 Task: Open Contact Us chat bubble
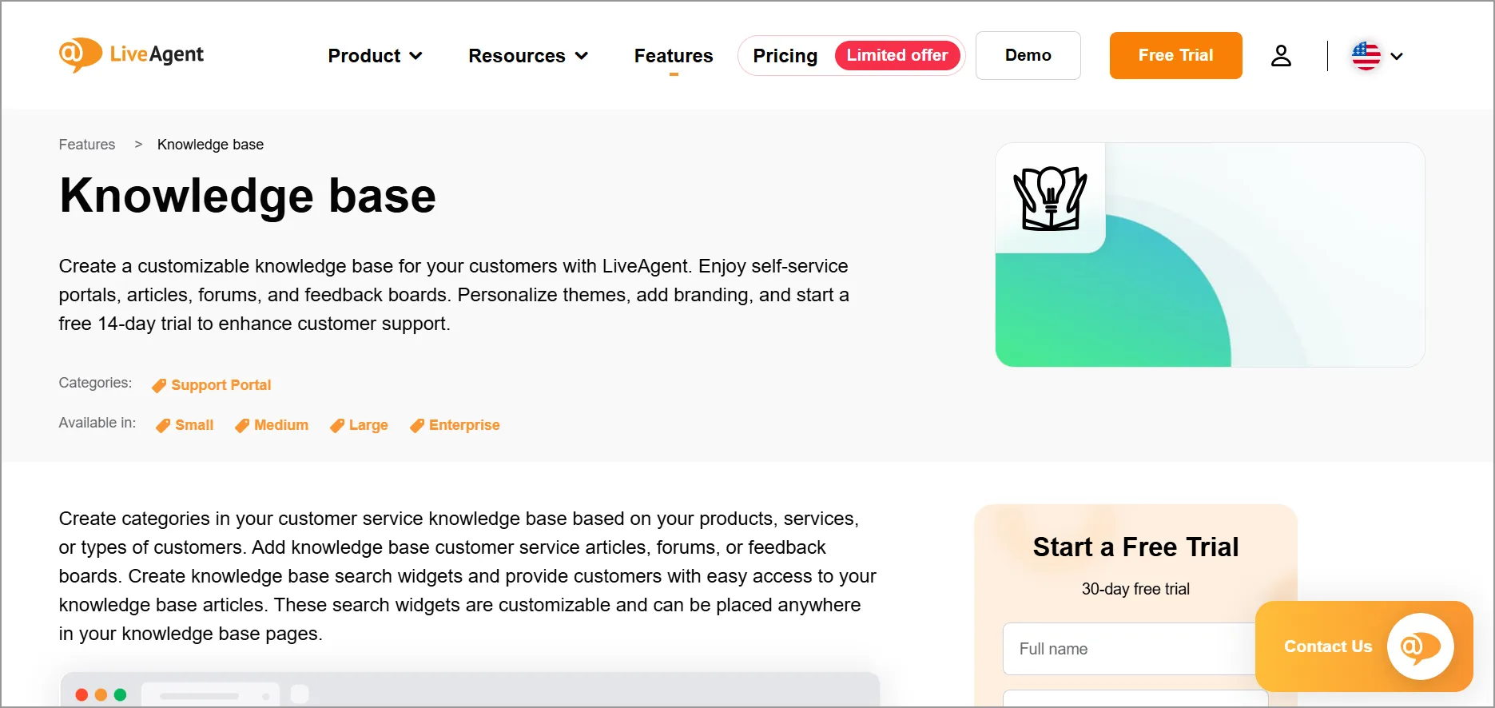point(1417,646)
